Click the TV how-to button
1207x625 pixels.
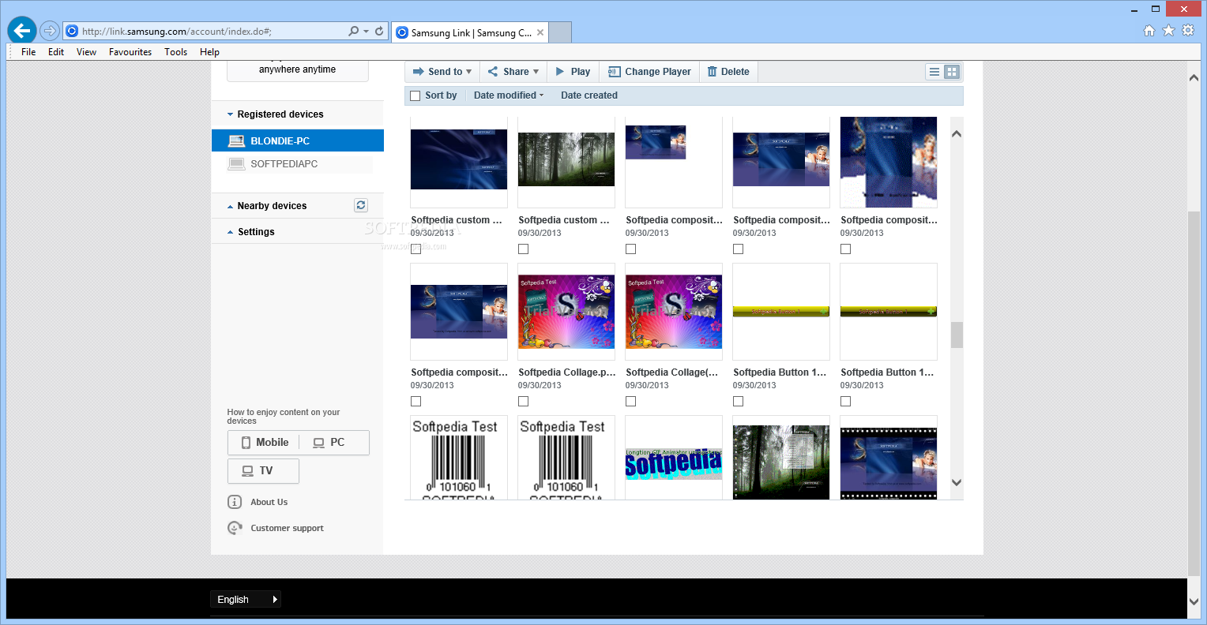pyautogui.click(x=263, y=471)
